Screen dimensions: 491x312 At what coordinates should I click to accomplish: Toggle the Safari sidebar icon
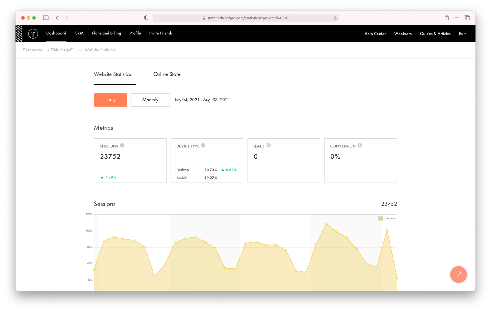pos(46,18)
